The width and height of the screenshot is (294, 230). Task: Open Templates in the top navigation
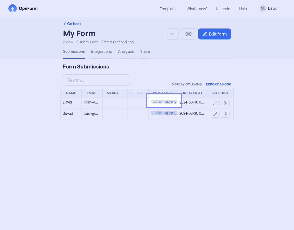(169, 9)
